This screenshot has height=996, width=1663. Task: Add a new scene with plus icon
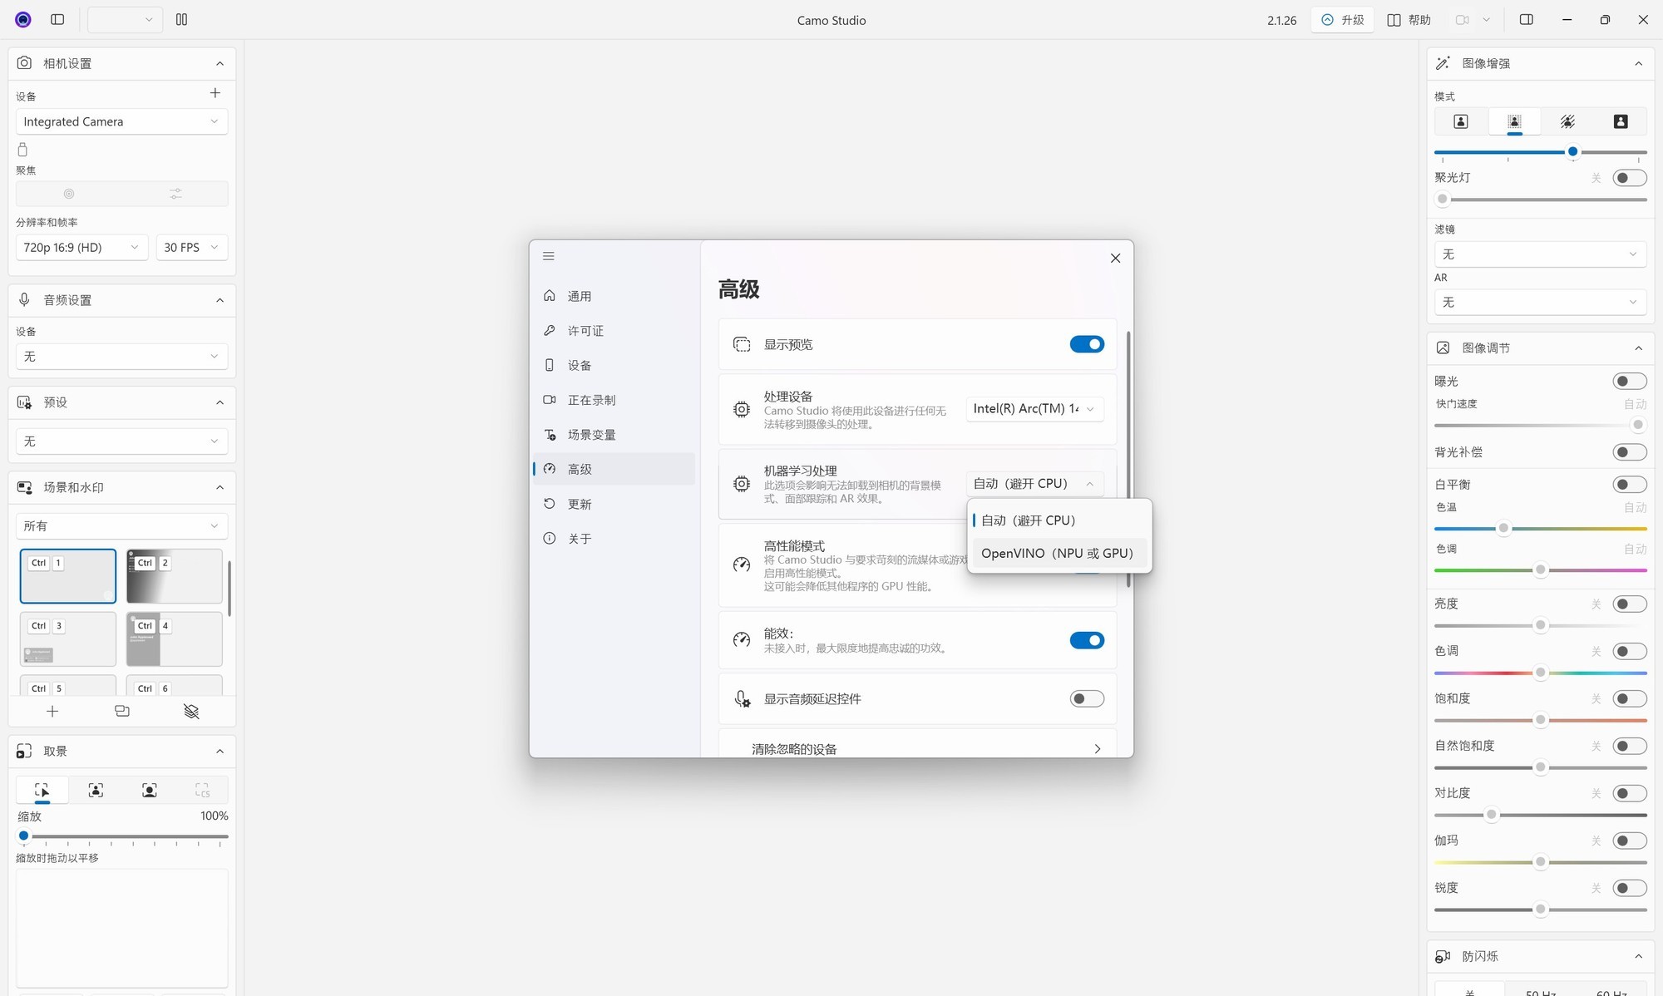[52, 711]
